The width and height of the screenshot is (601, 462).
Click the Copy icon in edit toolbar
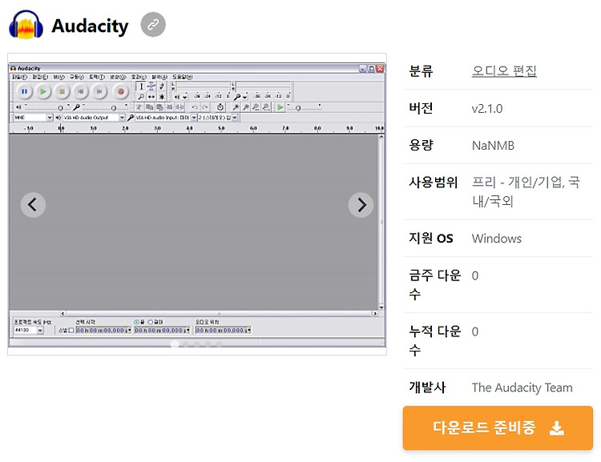tap(150, 107)
